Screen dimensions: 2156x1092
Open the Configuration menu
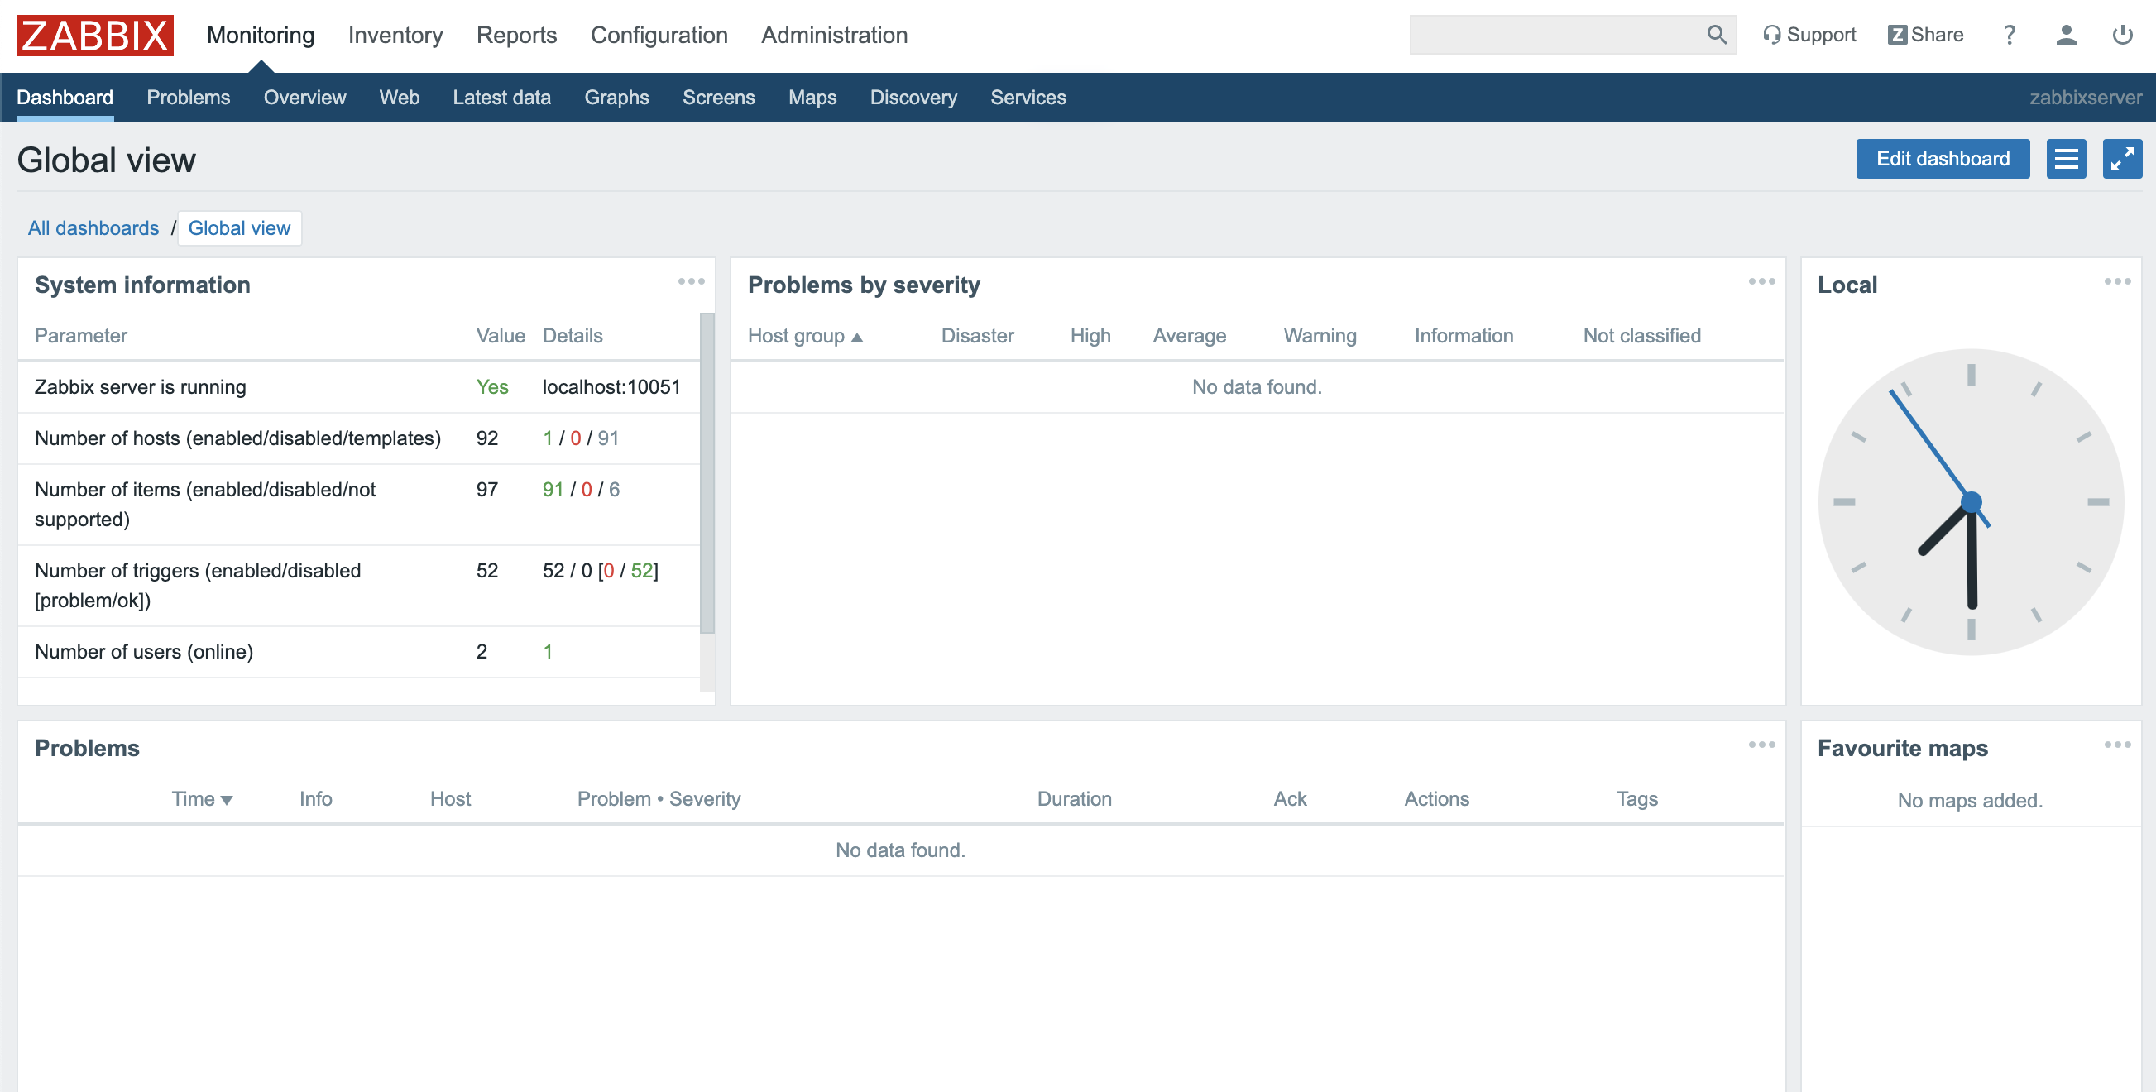click(x=659, y=35)
